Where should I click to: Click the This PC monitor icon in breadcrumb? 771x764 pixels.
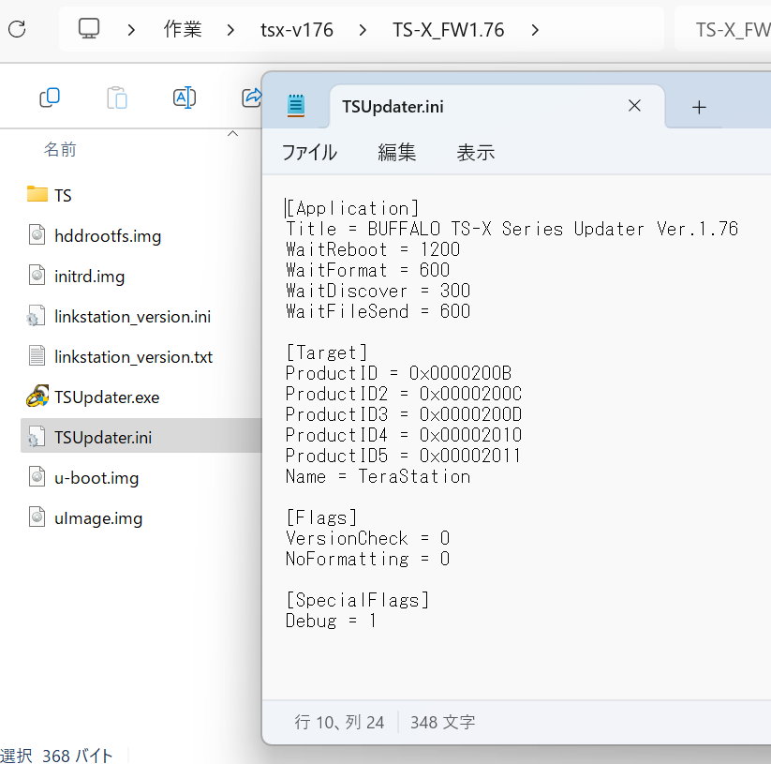[89, 28]
